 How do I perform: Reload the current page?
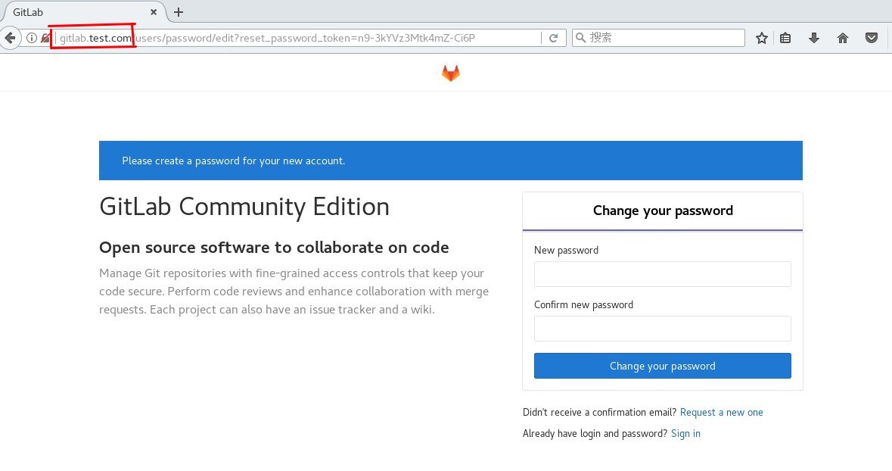coord(554,38)
